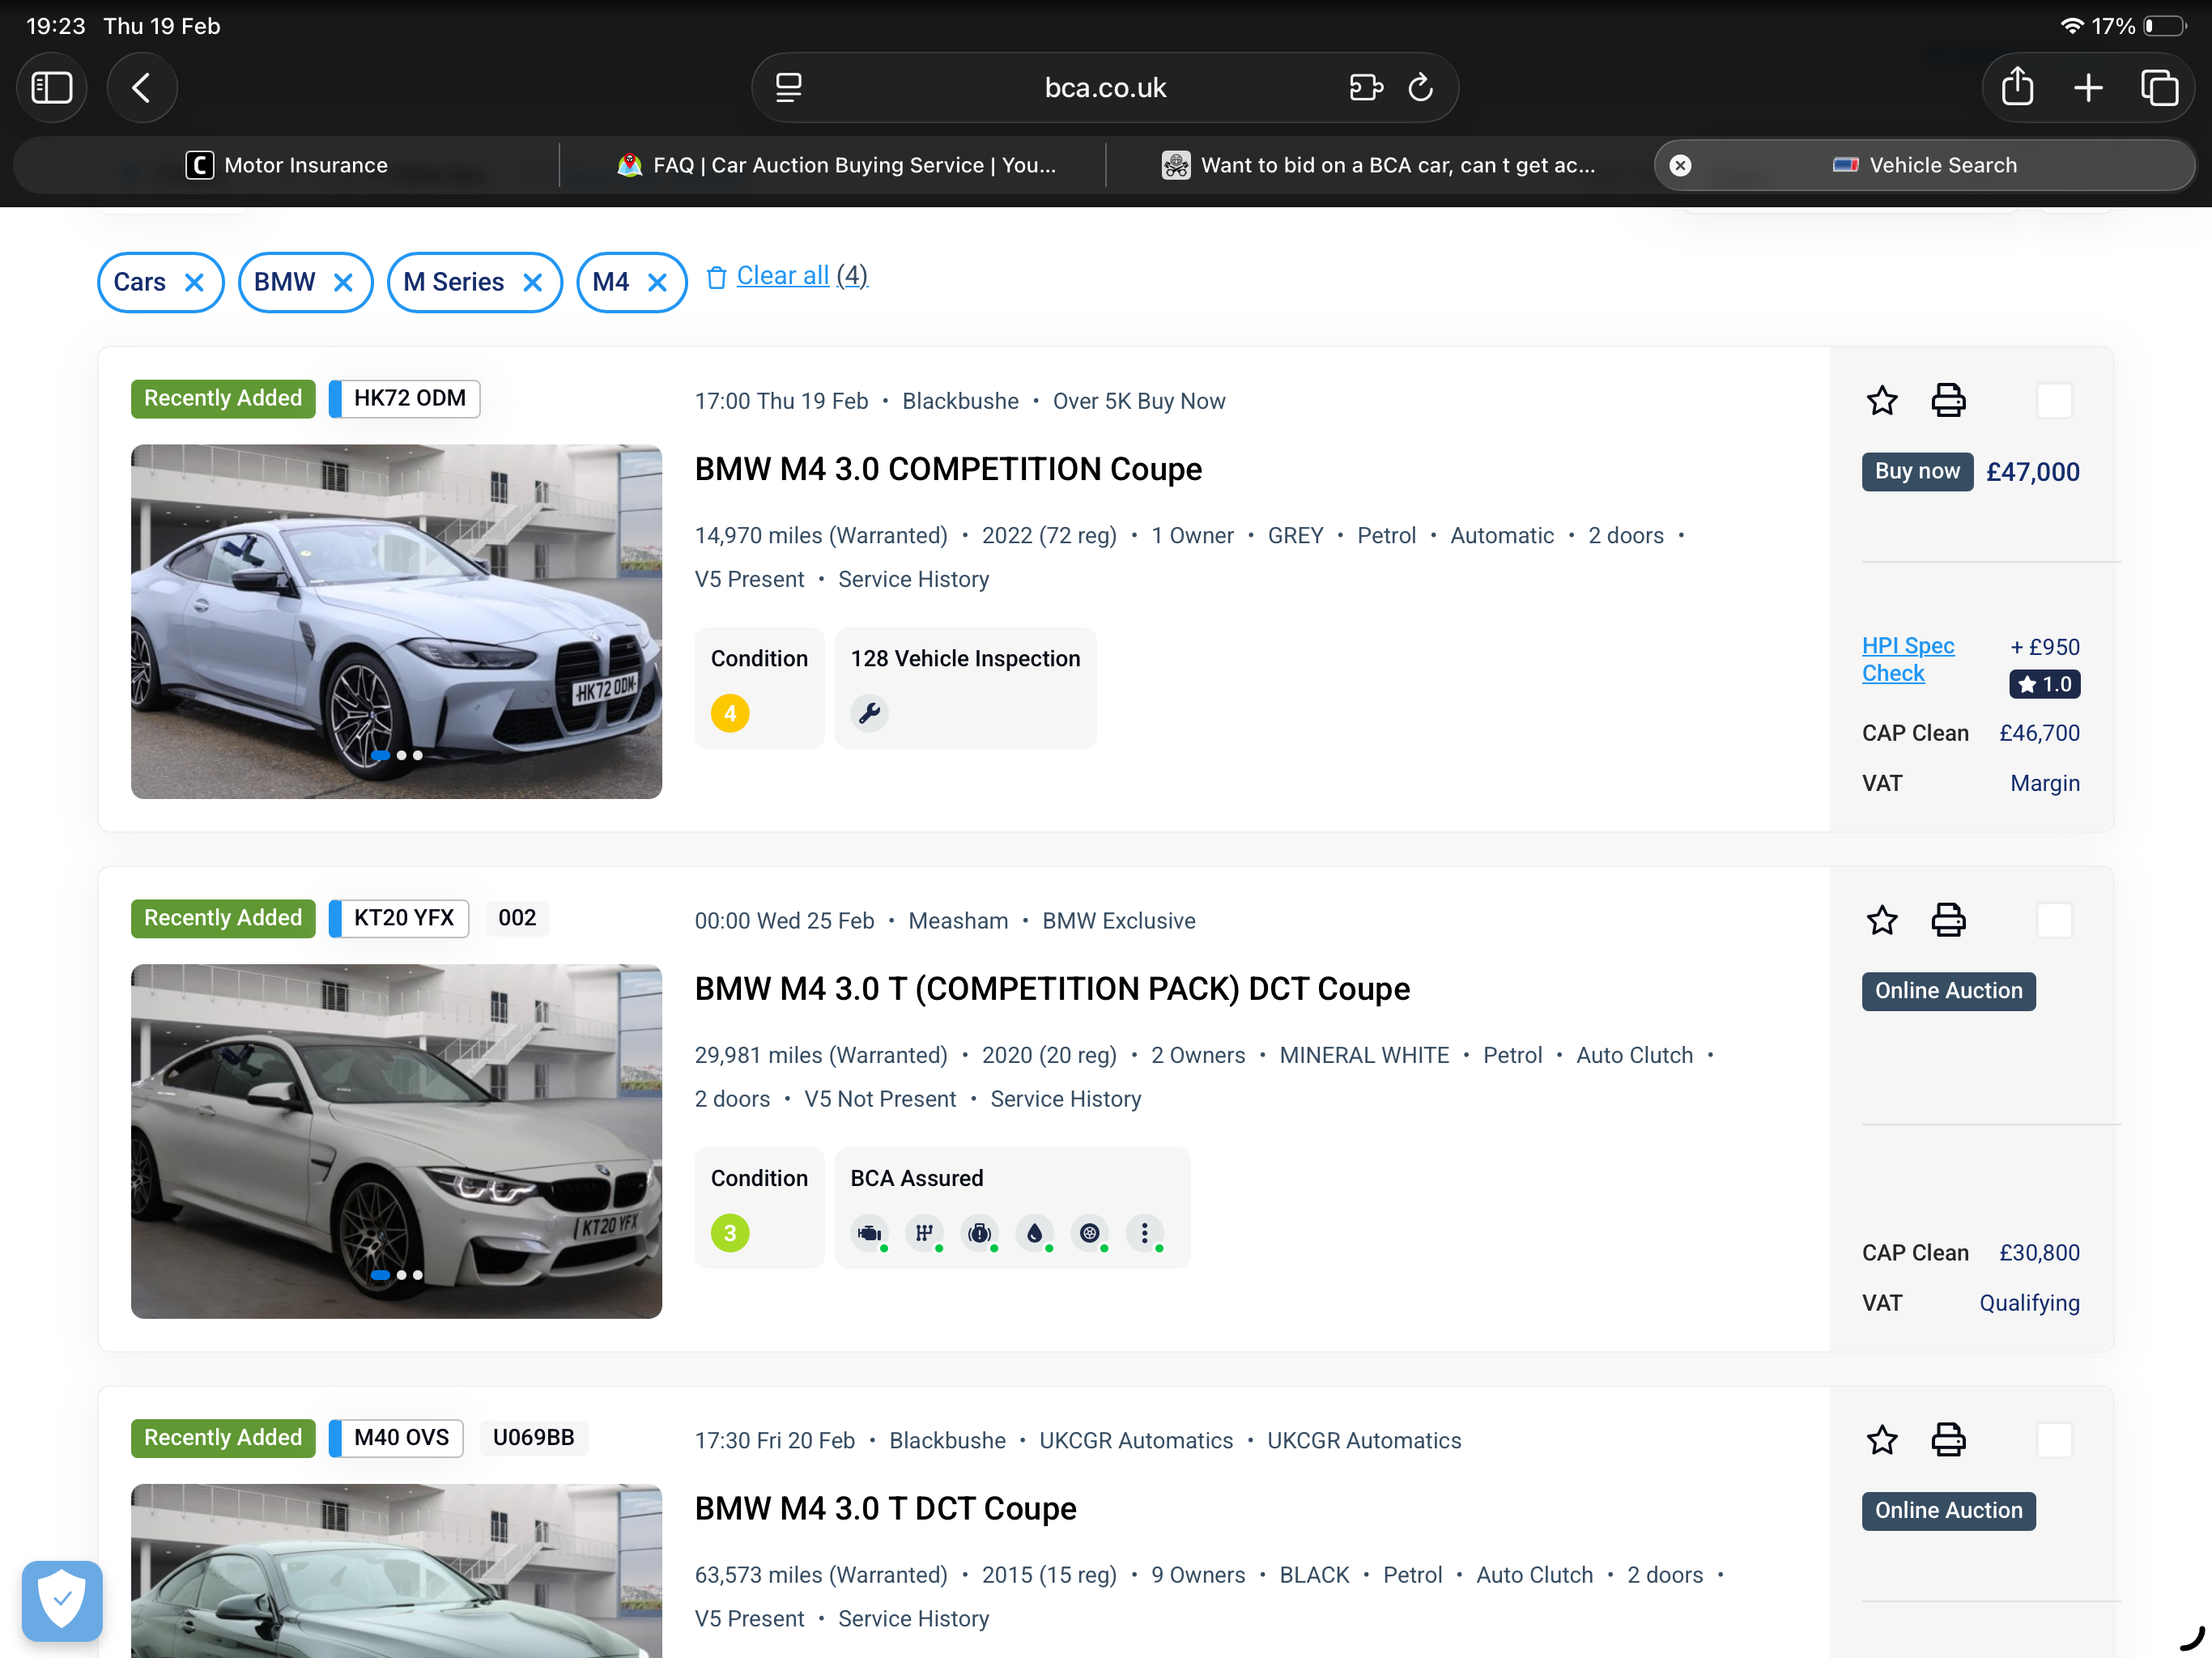Open the BCA Assured more-options dots icon
This screenshot has height=1658, width=2212.
[1145, 1233]
